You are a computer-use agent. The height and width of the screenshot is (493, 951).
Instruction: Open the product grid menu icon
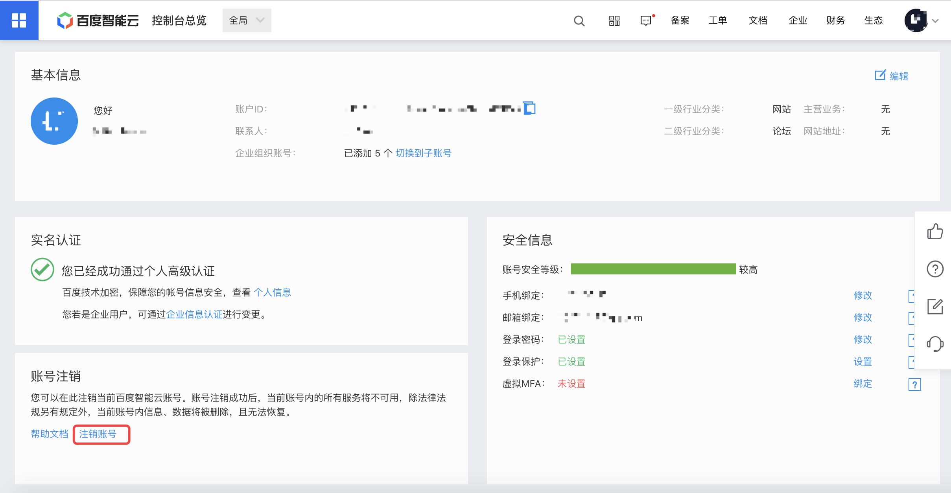point(19,20)
